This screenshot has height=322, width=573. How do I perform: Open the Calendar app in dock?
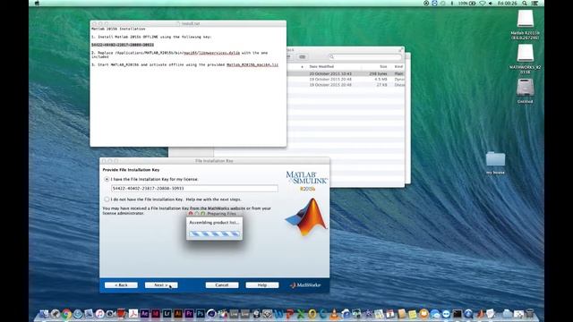390,314
